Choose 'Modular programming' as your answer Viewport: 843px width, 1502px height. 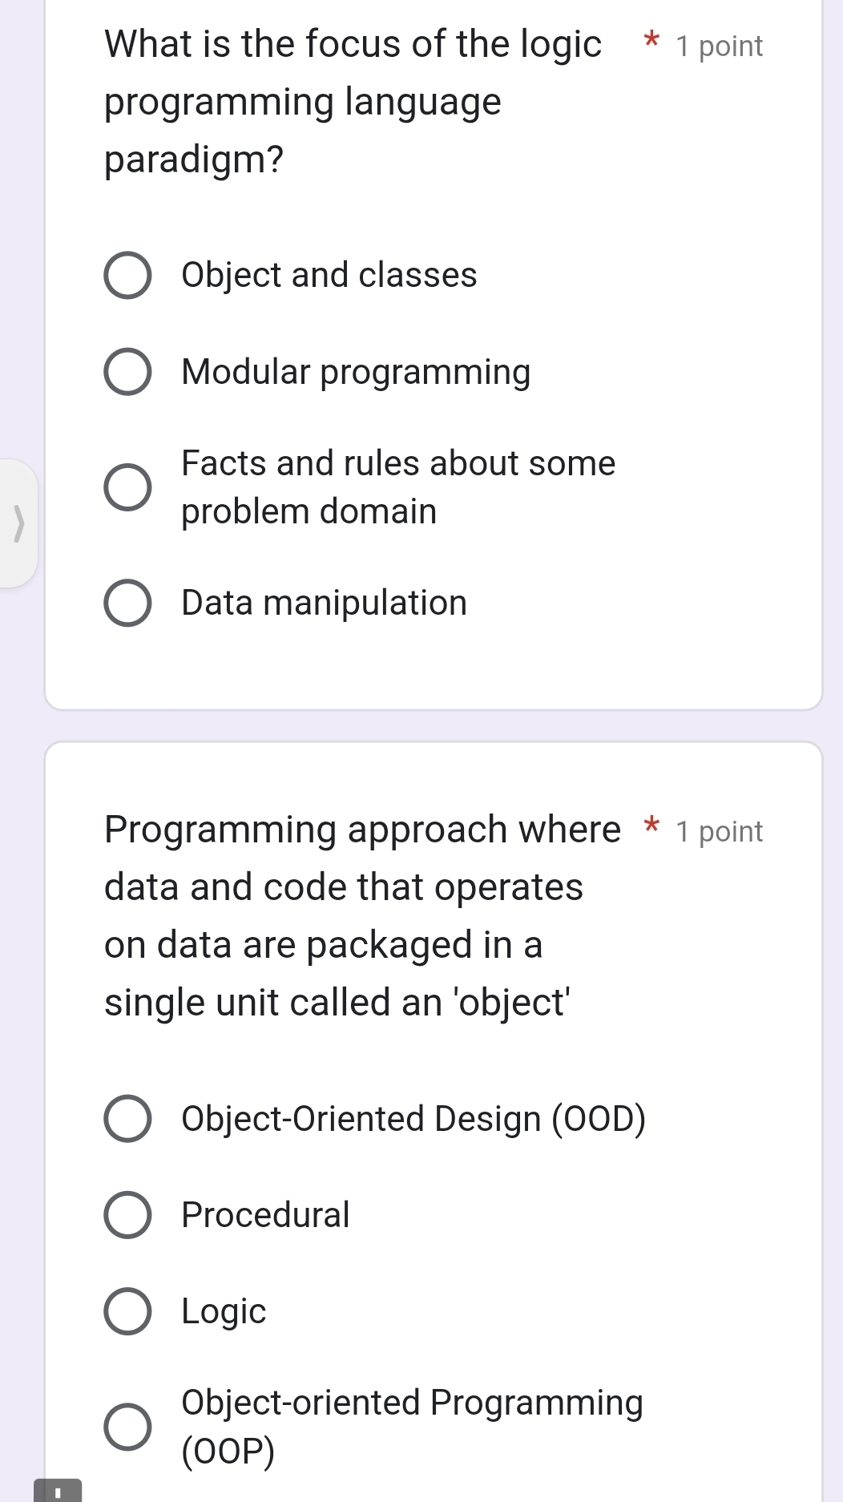click(127, 371)
